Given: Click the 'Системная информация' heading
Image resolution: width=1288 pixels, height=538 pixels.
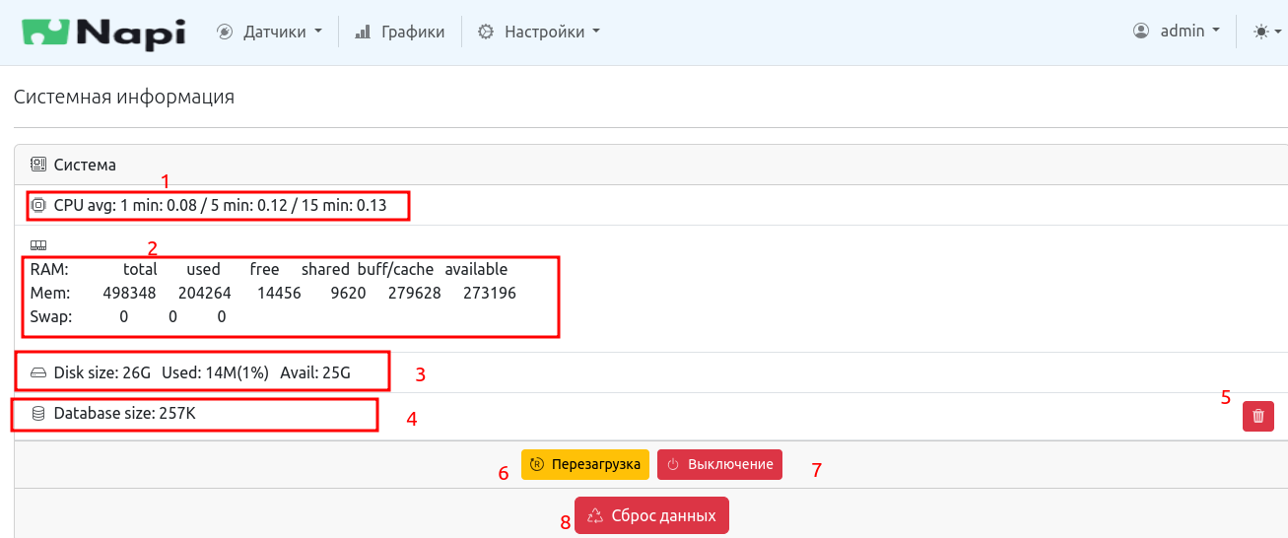Looking at the screenshot, I should pos(124,97).
